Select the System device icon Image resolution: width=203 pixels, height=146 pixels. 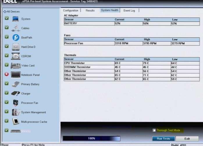pos(15,19)
